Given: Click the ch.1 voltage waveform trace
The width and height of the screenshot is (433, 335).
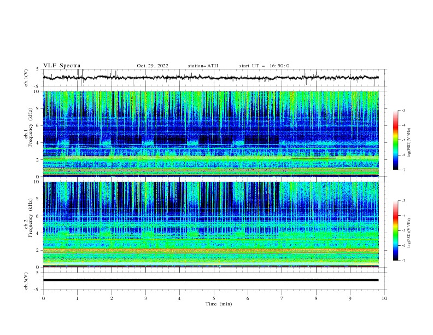Looking at the screenshot, I should tap(210, 78).
